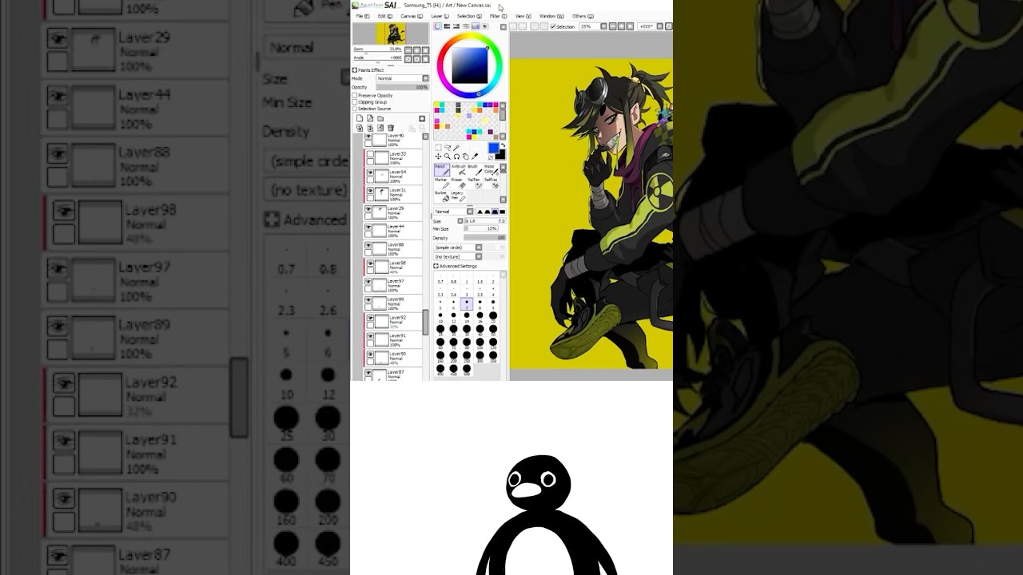The image size is (1023, 575).
Task: Choose brush size preset 7
Action: pyautogui.click(x=467, y=304)
